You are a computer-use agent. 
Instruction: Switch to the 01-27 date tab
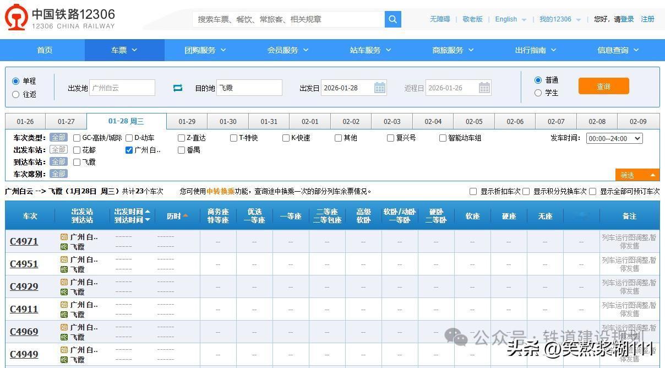point(66,122)
